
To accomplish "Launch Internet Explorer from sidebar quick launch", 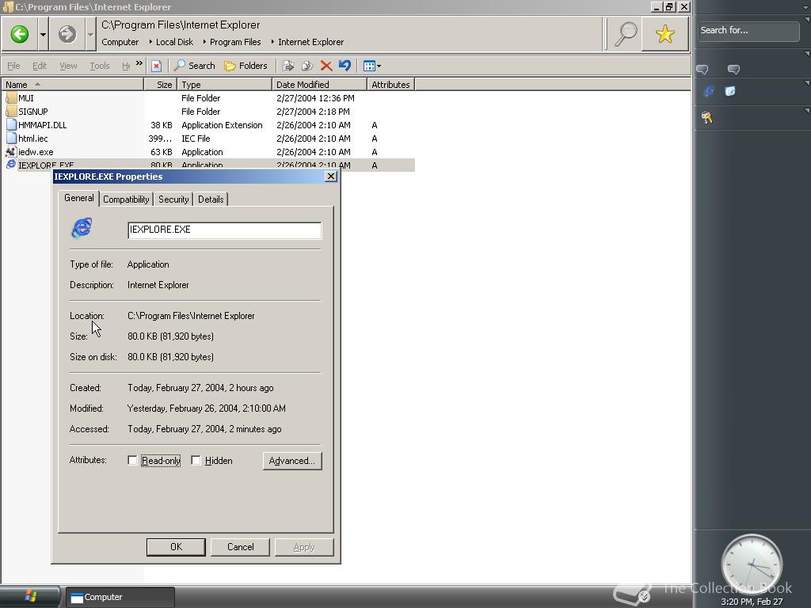I will click(709, 92).
